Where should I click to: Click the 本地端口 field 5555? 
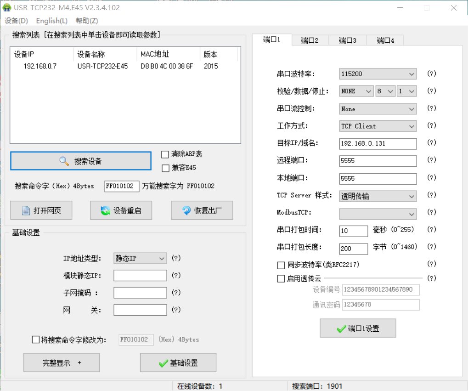point(378,179)
